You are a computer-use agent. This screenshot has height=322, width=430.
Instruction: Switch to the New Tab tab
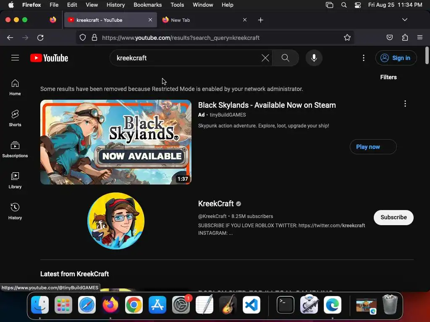tap(205, 20)
